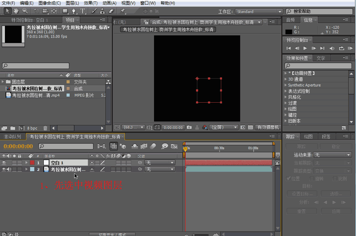Image resolution: width=356 pixels, height=236 pixels.
Task: Click the show channel color icon in viewer
Action: click(205, 127)
